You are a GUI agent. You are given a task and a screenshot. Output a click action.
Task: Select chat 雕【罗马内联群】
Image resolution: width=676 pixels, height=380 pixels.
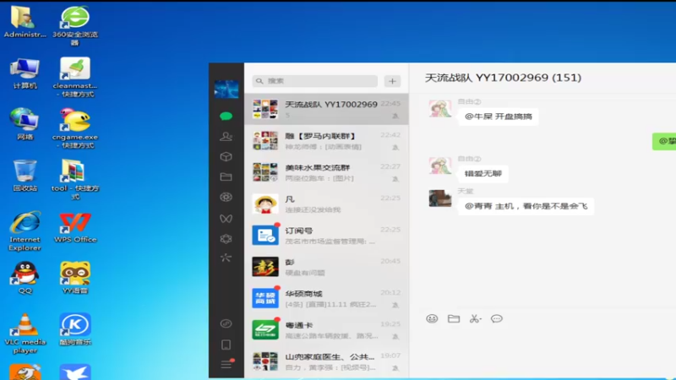pos(326,140)
